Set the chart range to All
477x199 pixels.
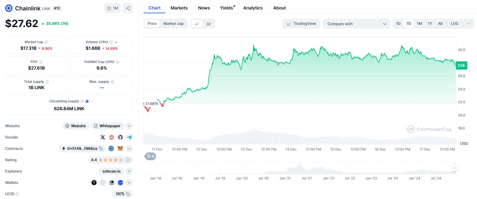pyautogui.click(x=440, y=24)
